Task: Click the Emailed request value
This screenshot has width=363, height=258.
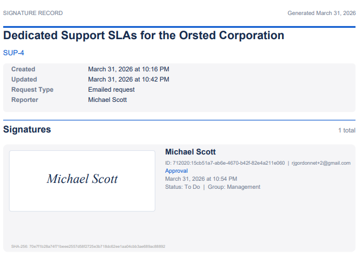Action: click(x=112, y=90)
